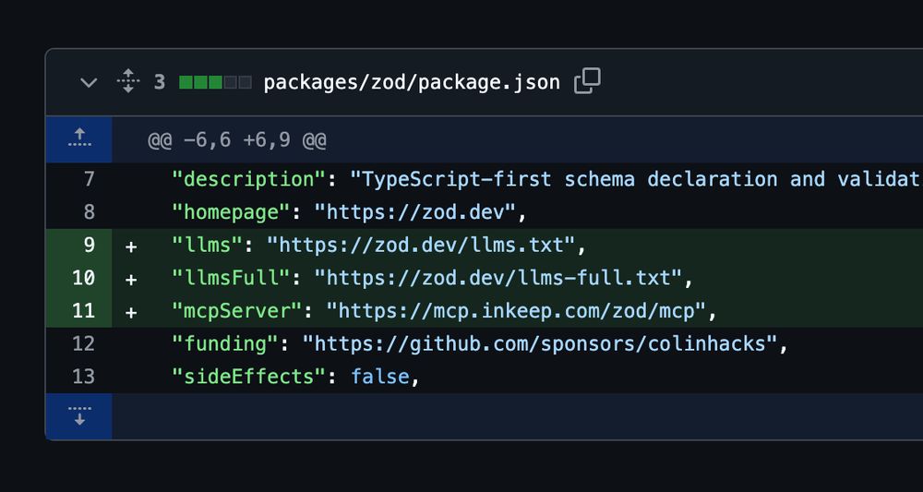Click the plus marker on the llms line
The width and height of the screenshot is (923, 492).
click(x=131, y=246)
